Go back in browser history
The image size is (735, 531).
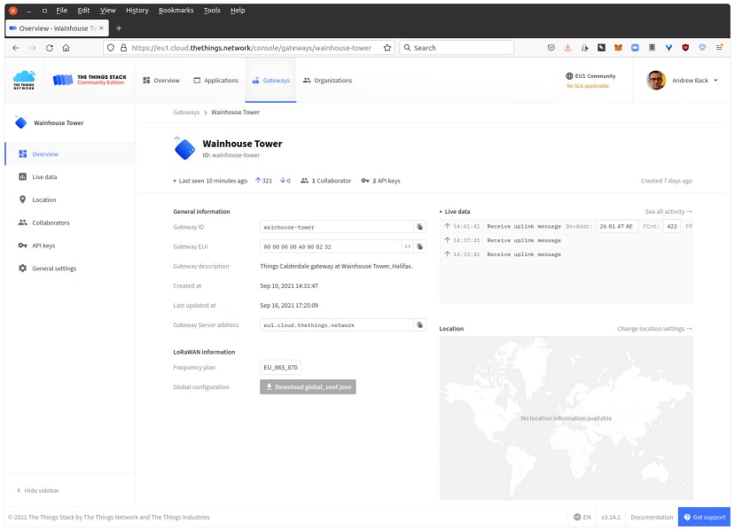16,48
